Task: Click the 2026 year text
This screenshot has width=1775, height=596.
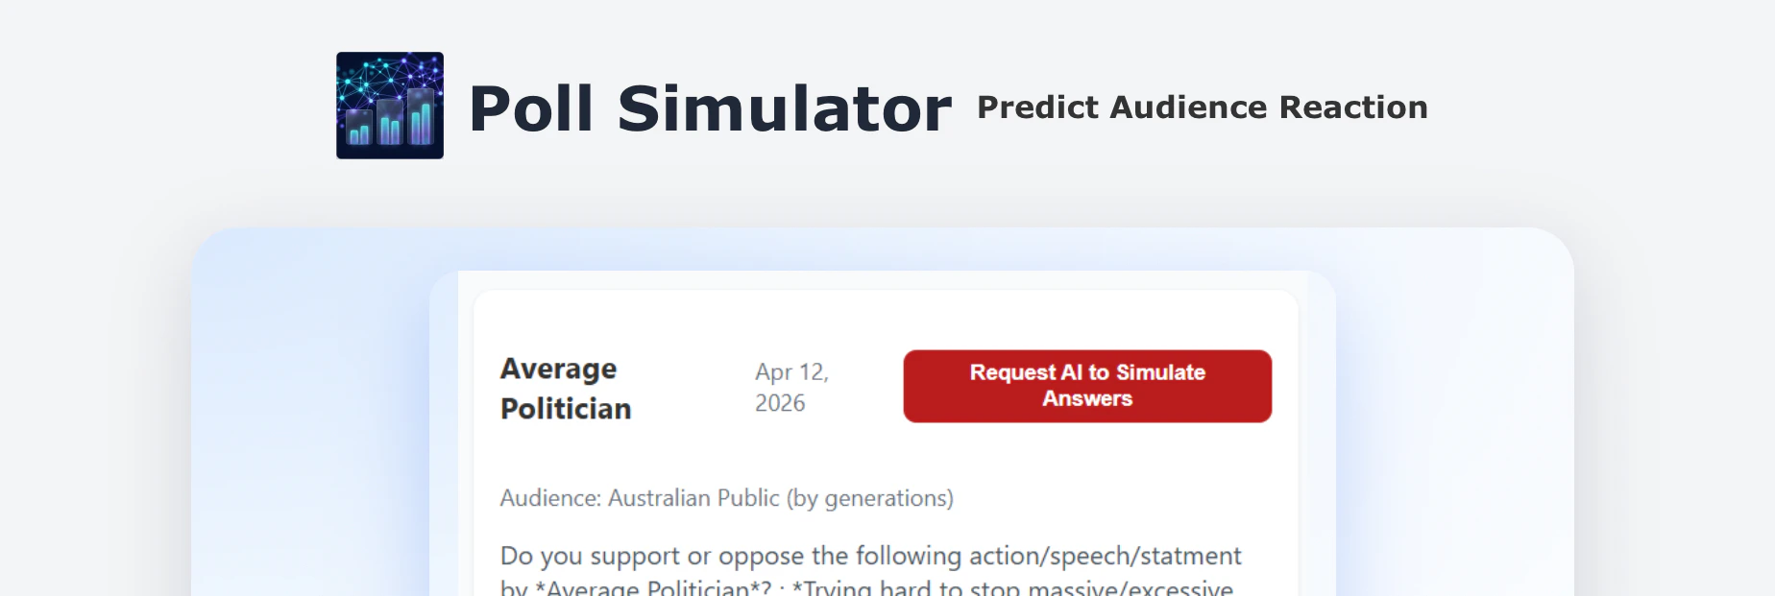Action: tap(779, 403)
